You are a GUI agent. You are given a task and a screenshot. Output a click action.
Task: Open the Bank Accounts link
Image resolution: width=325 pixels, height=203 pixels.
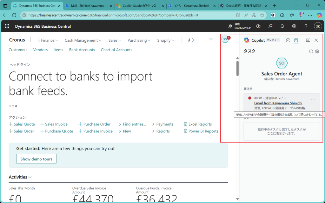(x=82, y=50)
